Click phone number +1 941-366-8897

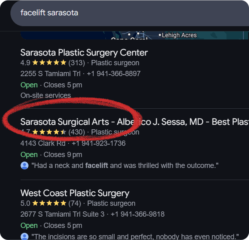114,74
